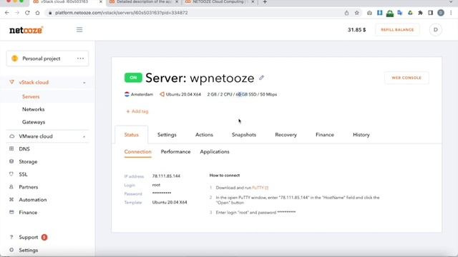Click the Support question mark icon

(11, 237)
